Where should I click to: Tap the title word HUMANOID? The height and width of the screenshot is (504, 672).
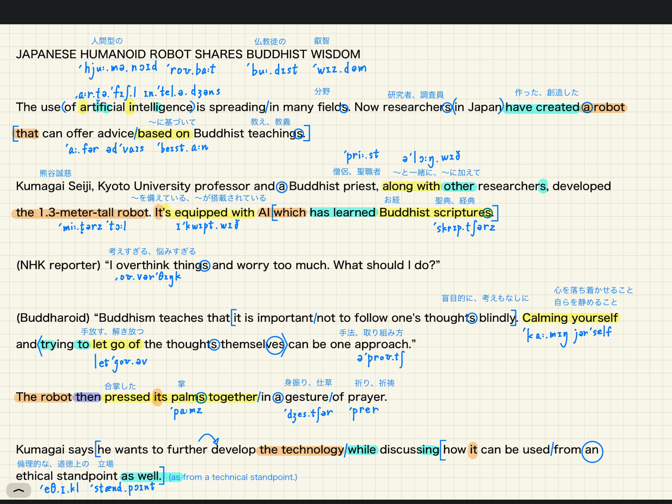(113, 54)
